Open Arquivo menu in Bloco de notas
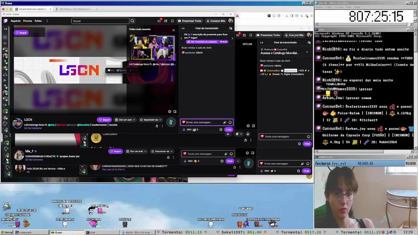This screenshot has width=418, height=235. point(319,7)
